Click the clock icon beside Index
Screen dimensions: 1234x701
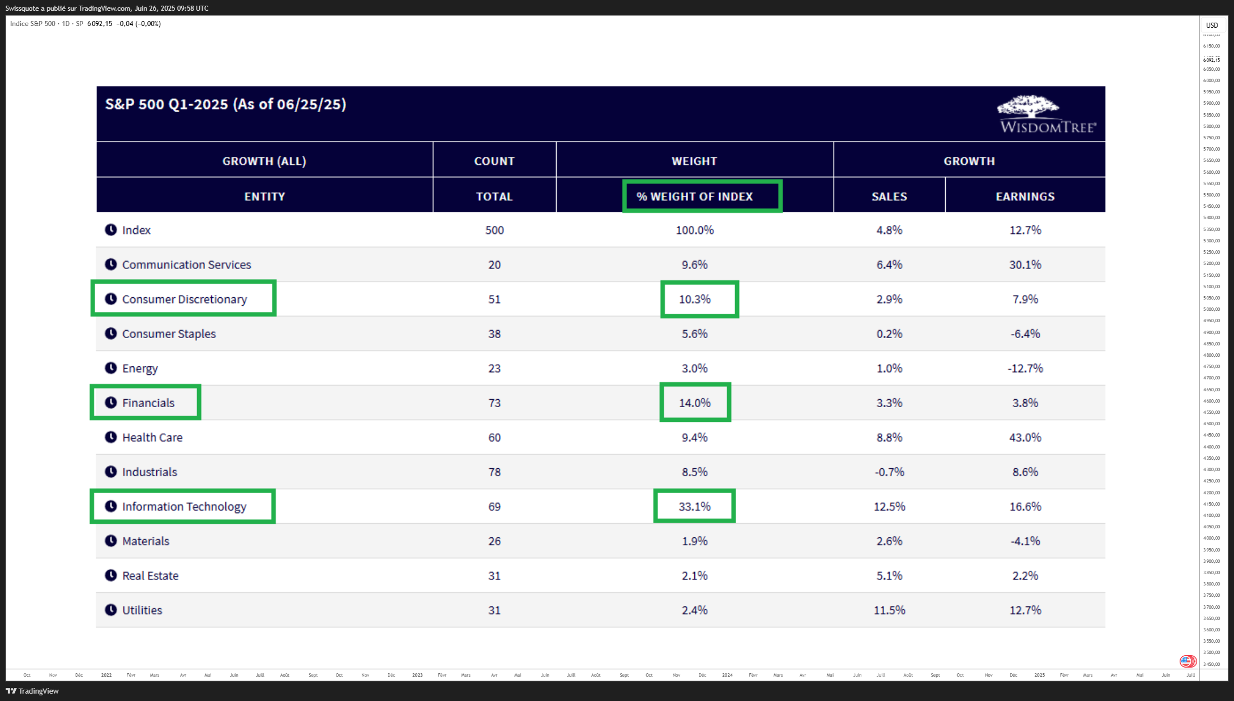111,229
